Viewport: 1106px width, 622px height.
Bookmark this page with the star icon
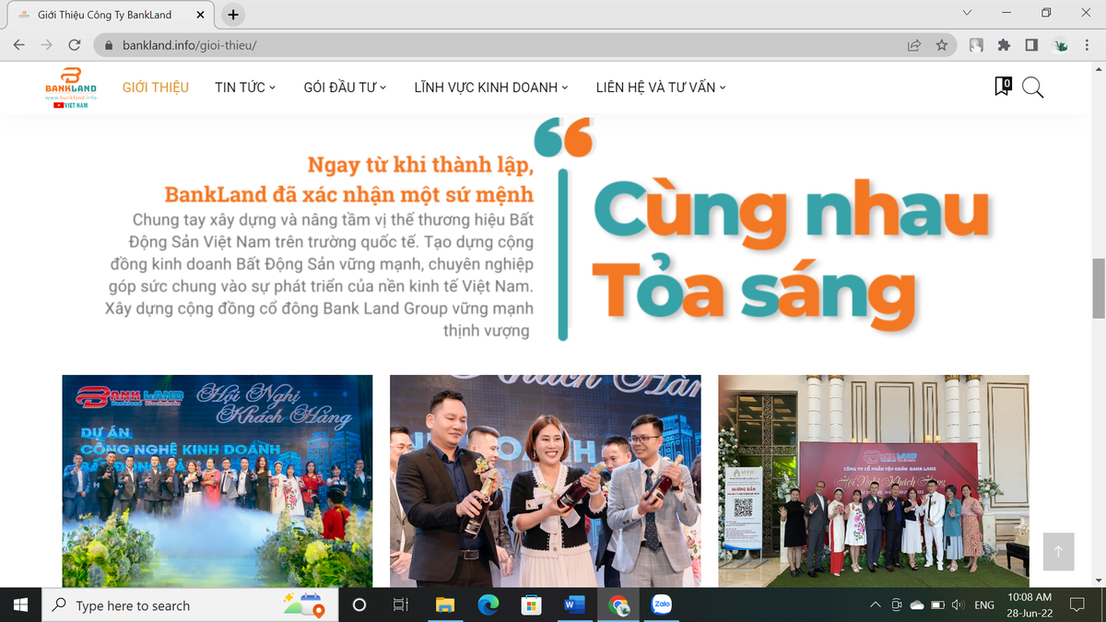941,45
